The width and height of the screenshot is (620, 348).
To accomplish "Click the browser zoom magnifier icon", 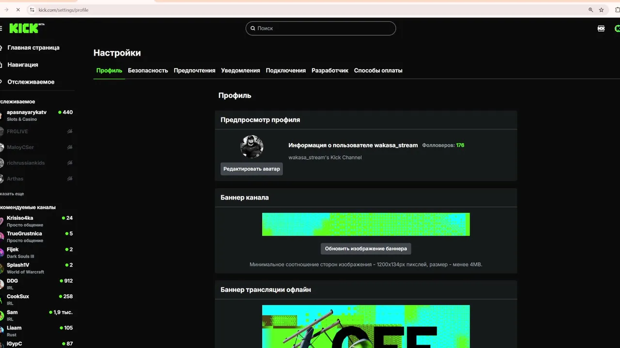I will pos(590,10).
